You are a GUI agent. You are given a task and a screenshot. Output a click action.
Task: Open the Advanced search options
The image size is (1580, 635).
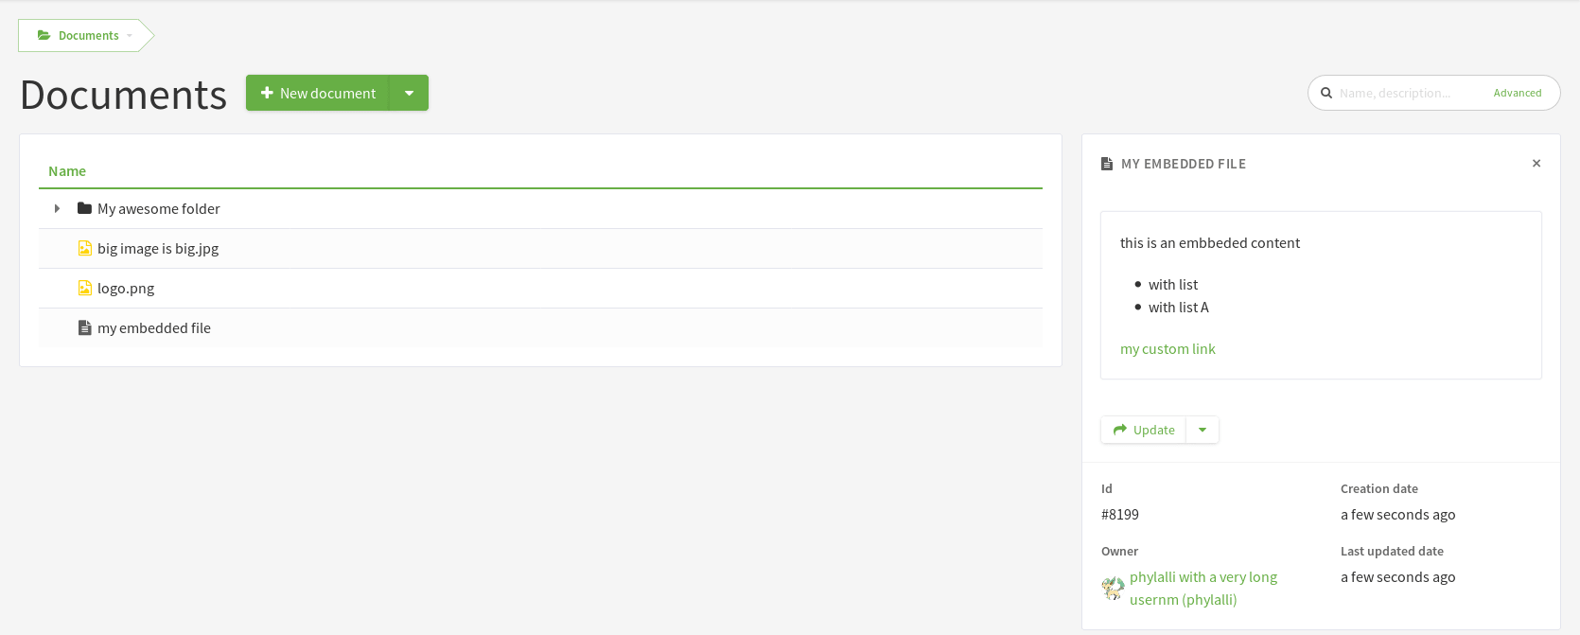click(1518, 92)
